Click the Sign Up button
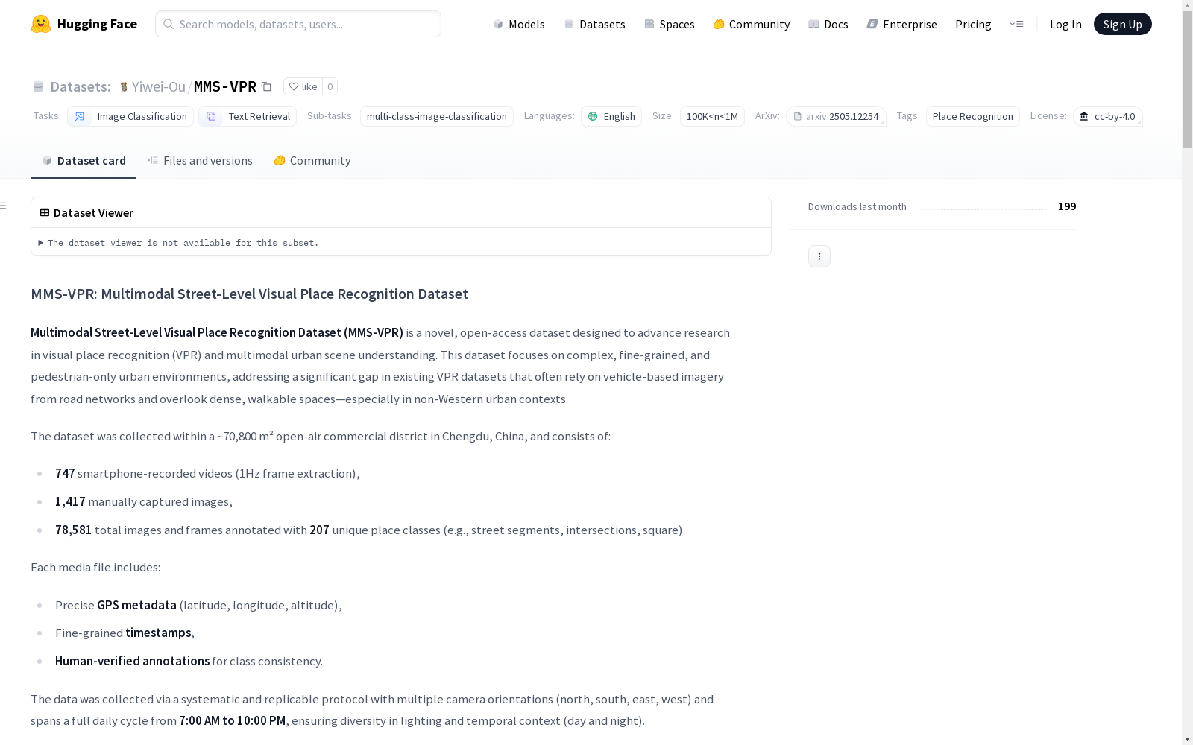 coord(1122,24)
